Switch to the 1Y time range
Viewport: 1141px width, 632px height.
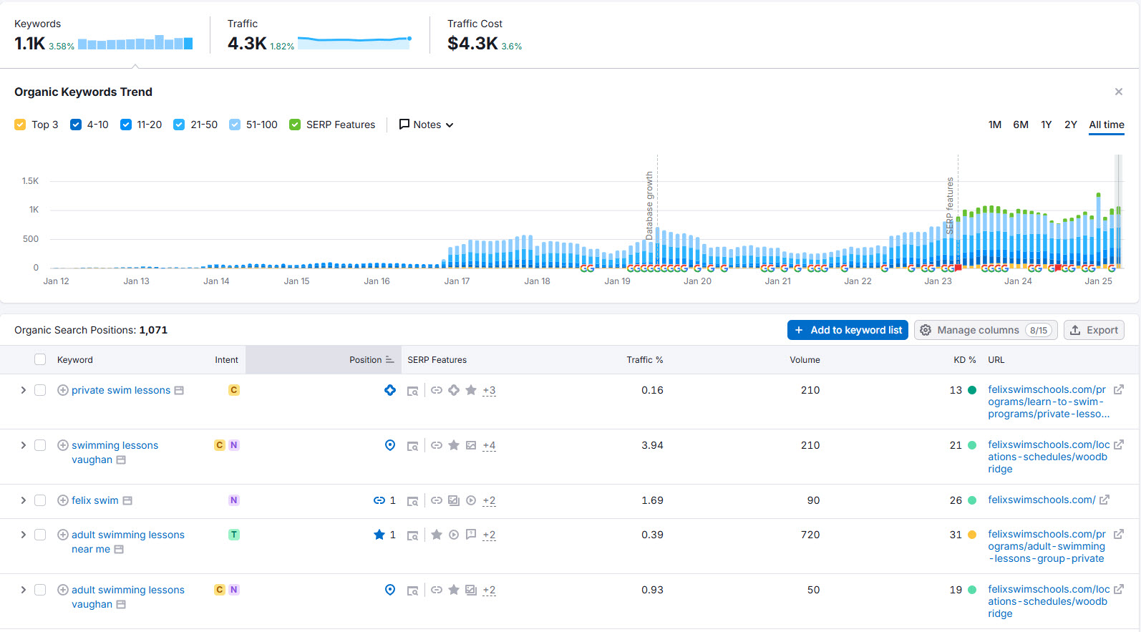tap(1047, 125)
